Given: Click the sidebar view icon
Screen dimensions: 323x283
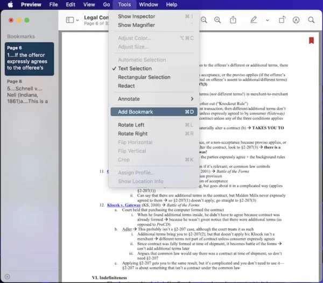Looking at the screenshot, I should 70,20.
